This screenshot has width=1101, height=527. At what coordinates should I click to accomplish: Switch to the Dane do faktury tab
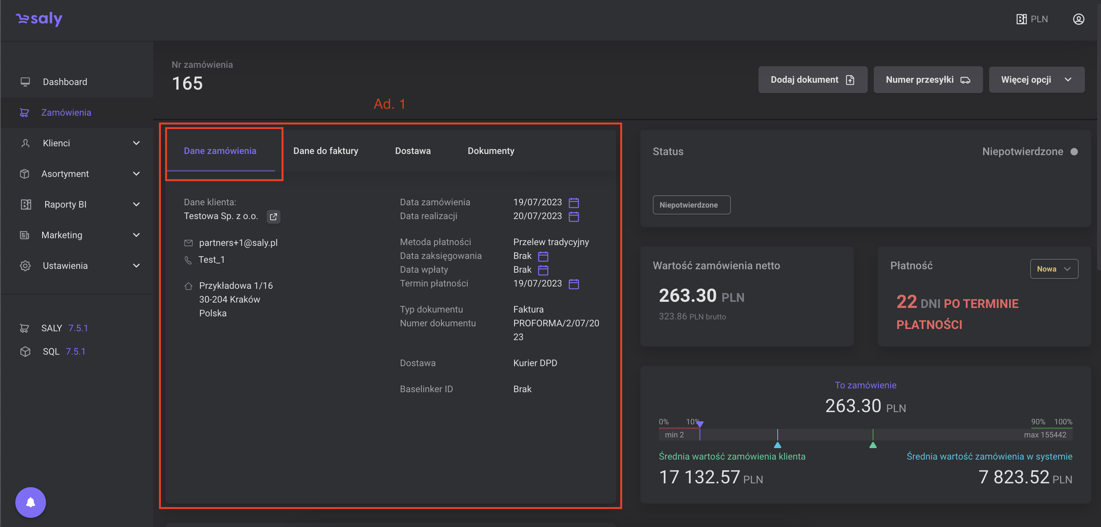point(325,151)
